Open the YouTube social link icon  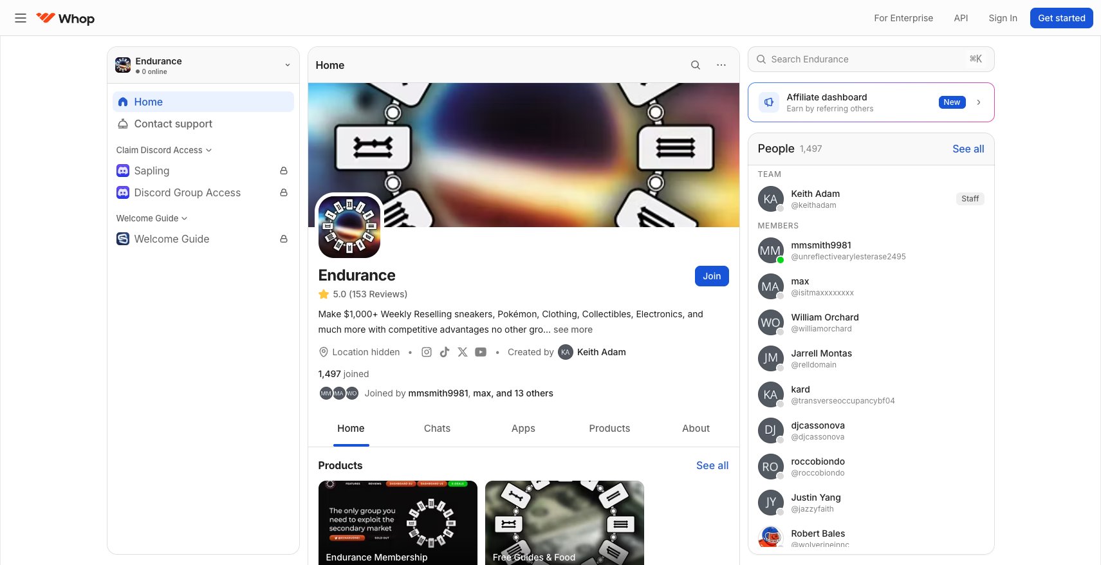click(481, 352)
